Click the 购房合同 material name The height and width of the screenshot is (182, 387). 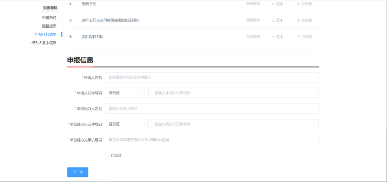(x=89, y=4)
